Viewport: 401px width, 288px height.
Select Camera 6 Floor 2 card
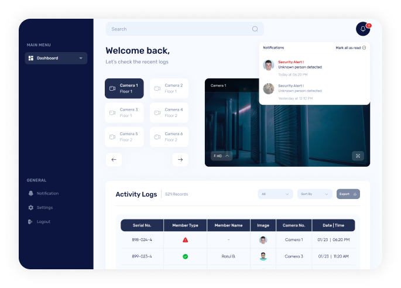[x=169, y=137]
